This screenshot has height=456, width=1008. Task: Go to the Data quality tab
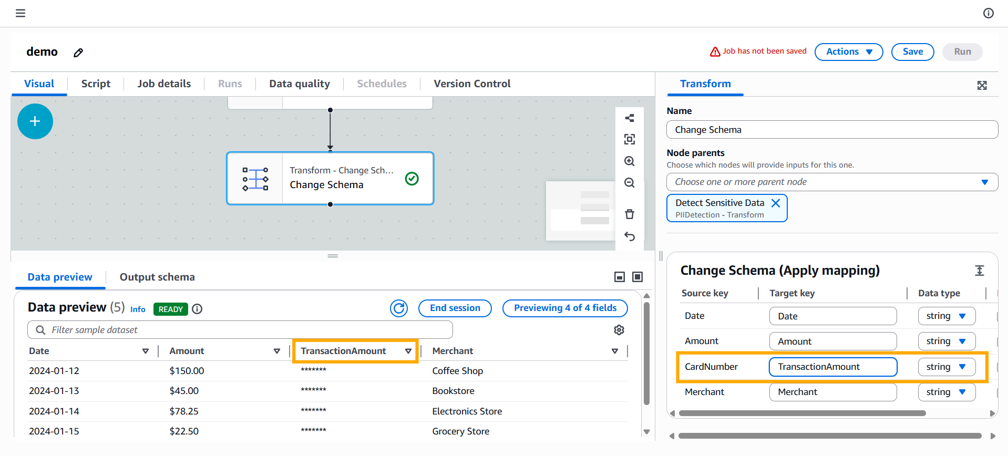300,84
